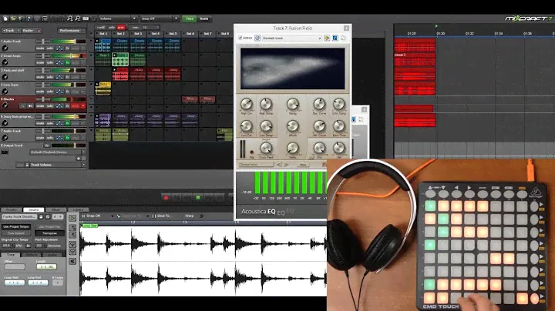Play the Set 1 Audio Track clip
Viewport: 555px width, 311px height.
pyautogui.click(x=96, y=40)
